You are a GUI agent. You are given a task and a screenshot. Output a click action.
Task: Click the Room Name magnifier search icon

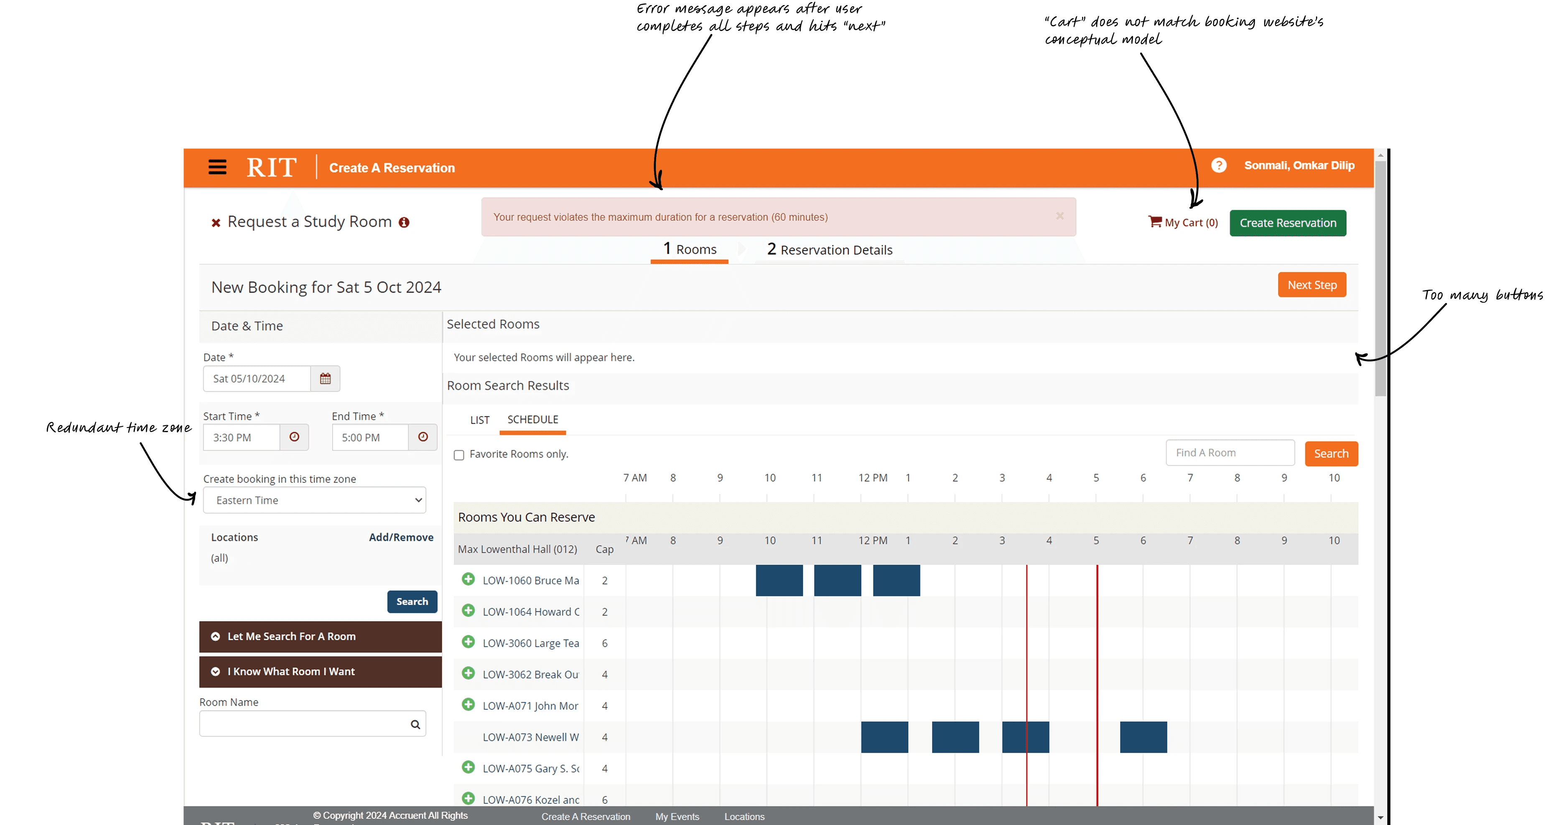(x=415, y=724)
